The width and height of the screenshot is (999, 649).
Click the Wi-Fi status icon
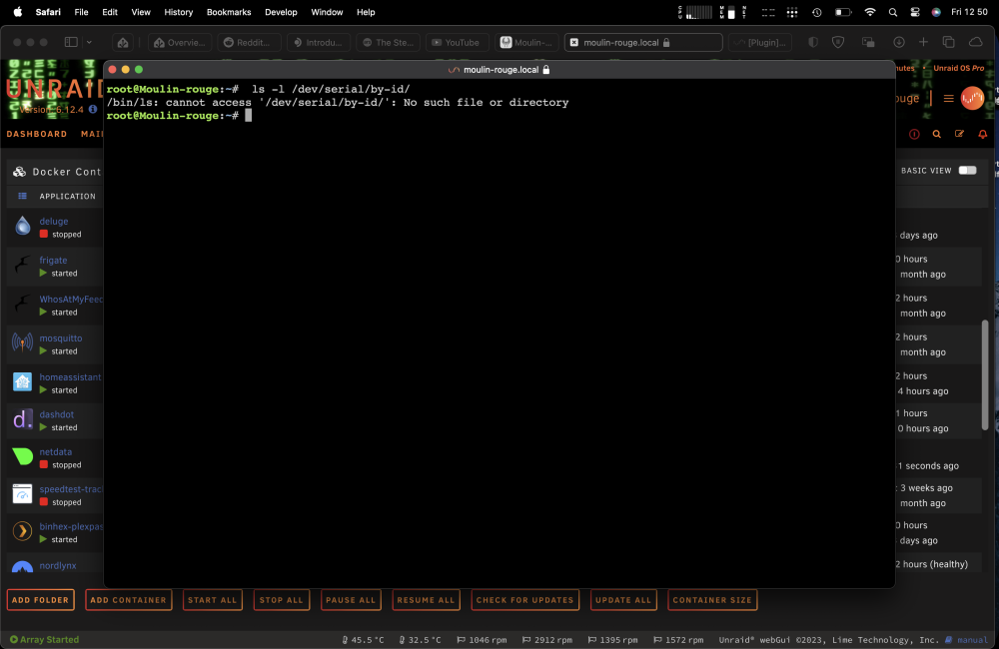[870, 12]
